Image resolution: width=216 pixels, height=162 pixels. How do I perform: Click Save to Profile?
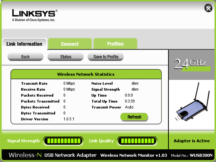pos(106,57)
